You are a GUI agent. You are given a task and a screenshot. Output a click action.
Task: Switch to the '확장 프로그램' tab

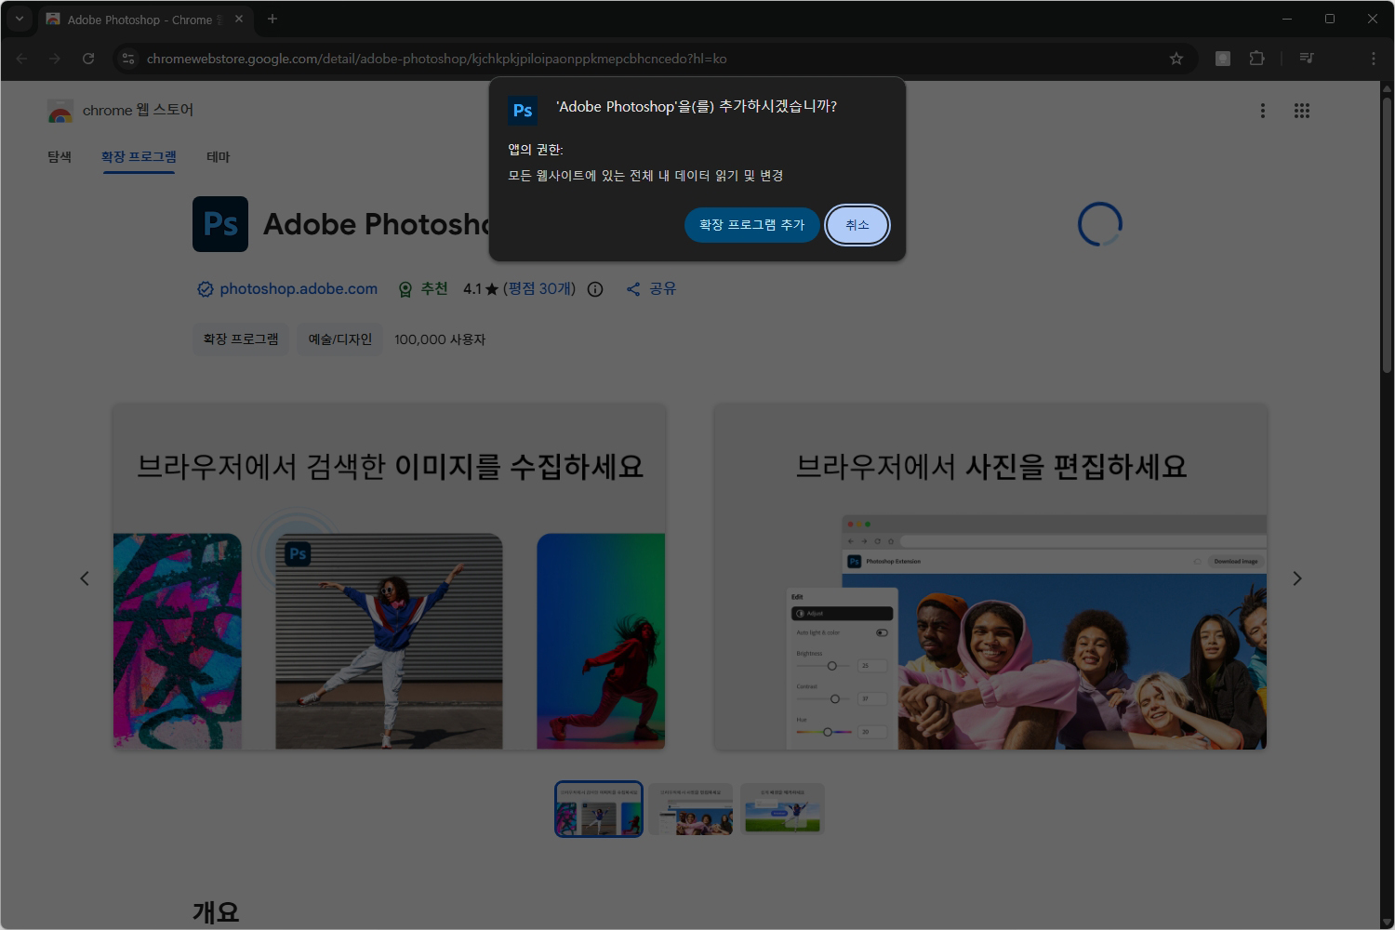click(x=139, y=157)
